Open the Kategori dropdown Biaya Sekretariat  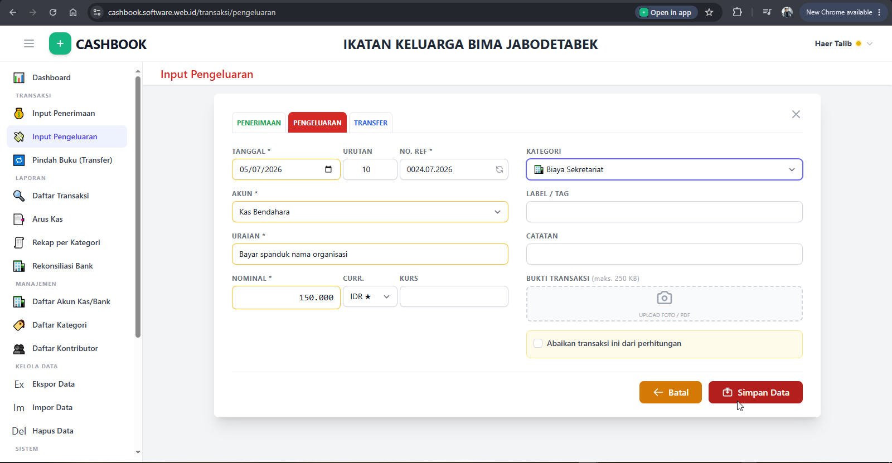(665, 169)
